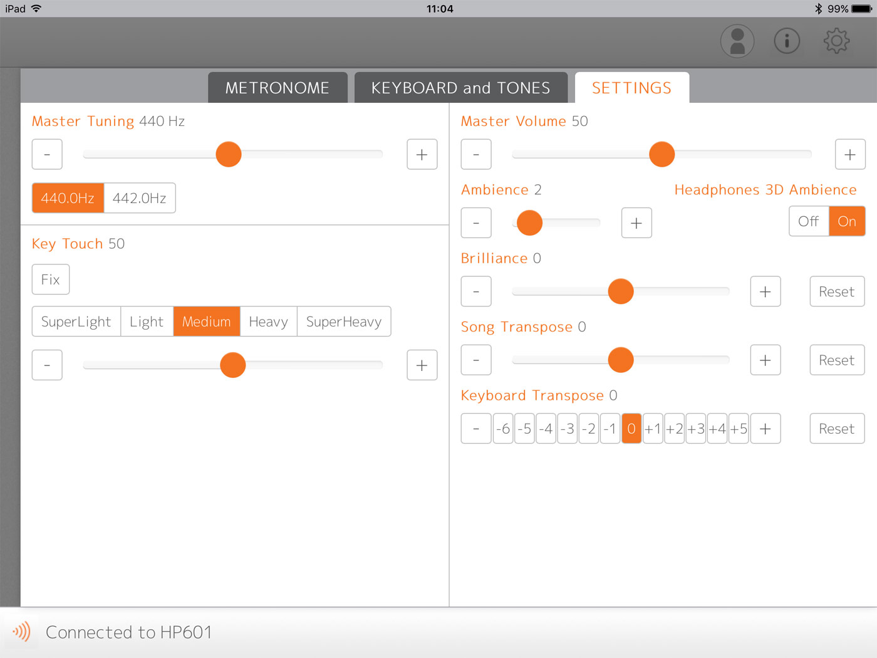The height and width of the screenshot is (658, 877).
Task: Set Keyboard Transpose to -3
Action: pos(568,429)
